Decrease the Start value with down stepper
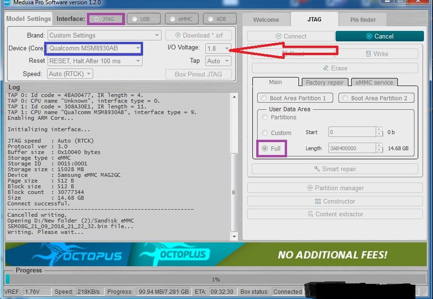The height and width of the screenshot is (299, 433). [379, 135]
